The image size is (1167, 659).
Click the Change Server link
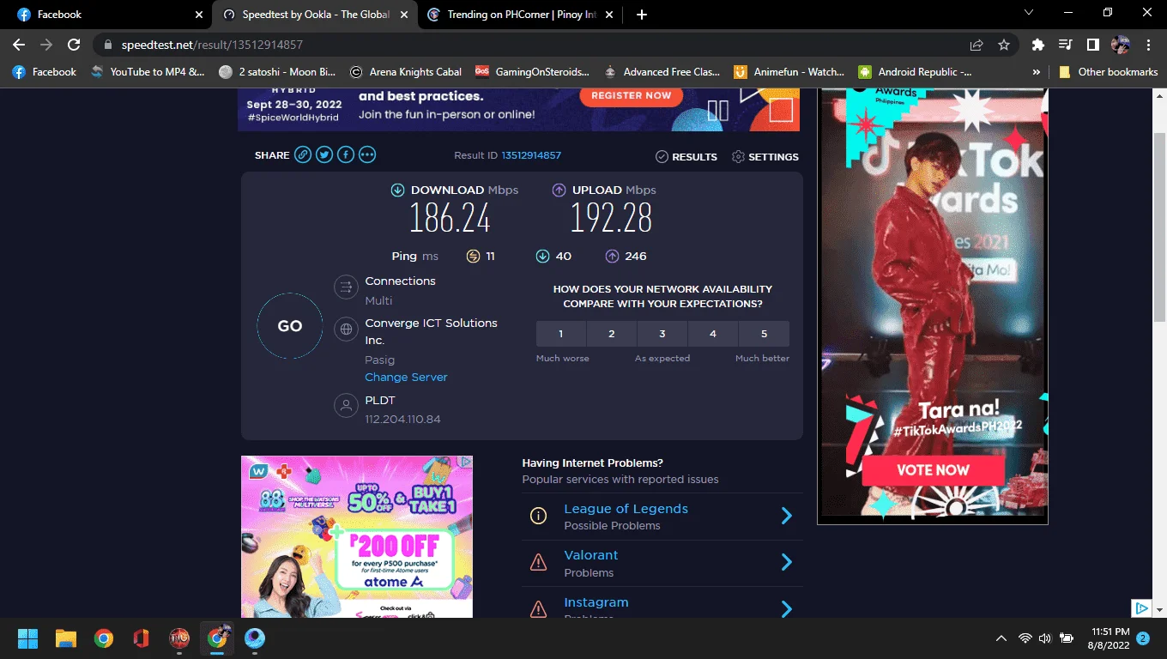pyautogui.click(x=406, y=377)
